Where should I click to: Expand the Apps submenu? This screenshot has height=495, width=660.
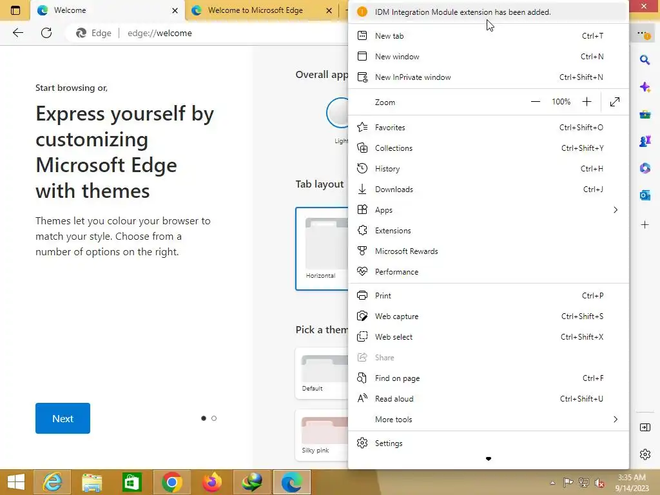tap(489, 210)
